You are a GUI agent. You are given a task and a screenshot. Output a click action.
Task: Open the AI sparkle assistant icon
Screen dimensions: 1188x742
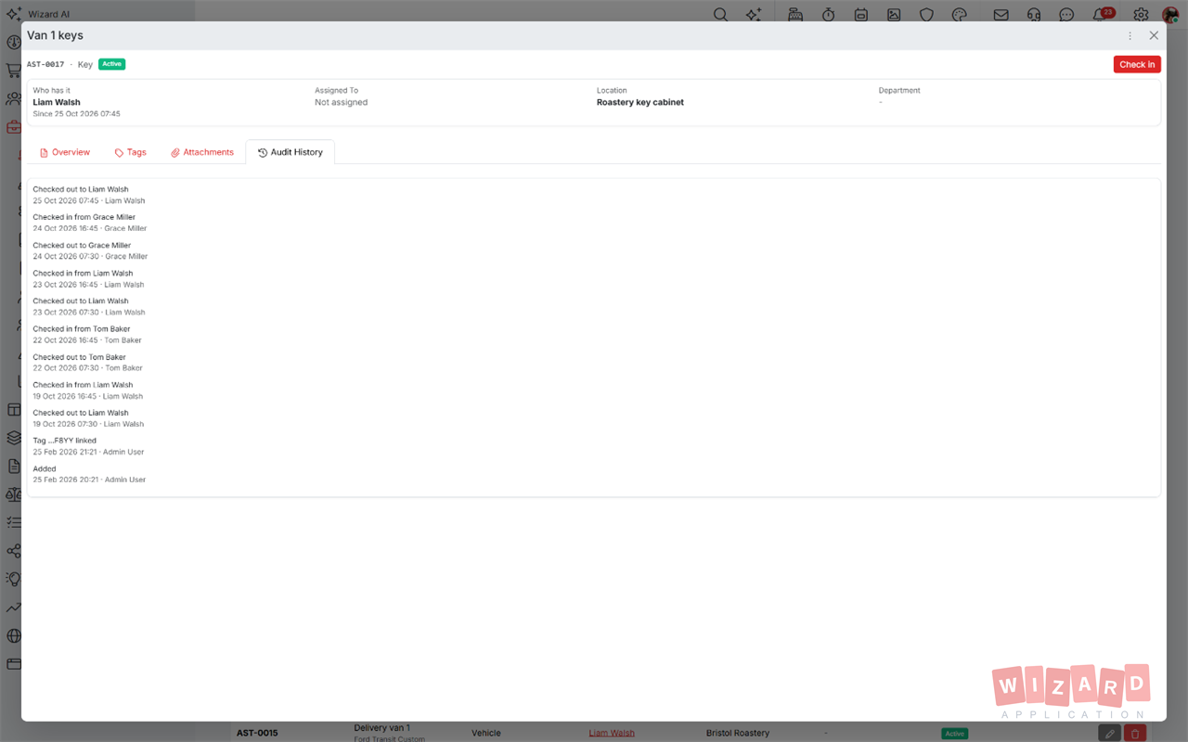coord(753,15)
